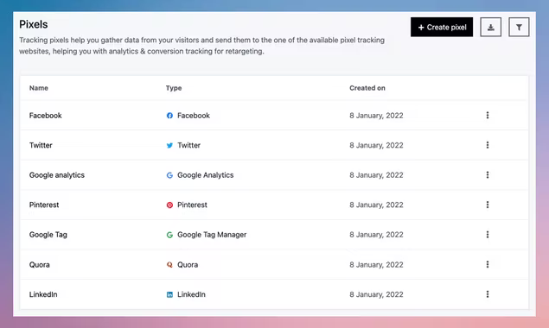Open the three-dot menu for Facebook row

point(488,115)
